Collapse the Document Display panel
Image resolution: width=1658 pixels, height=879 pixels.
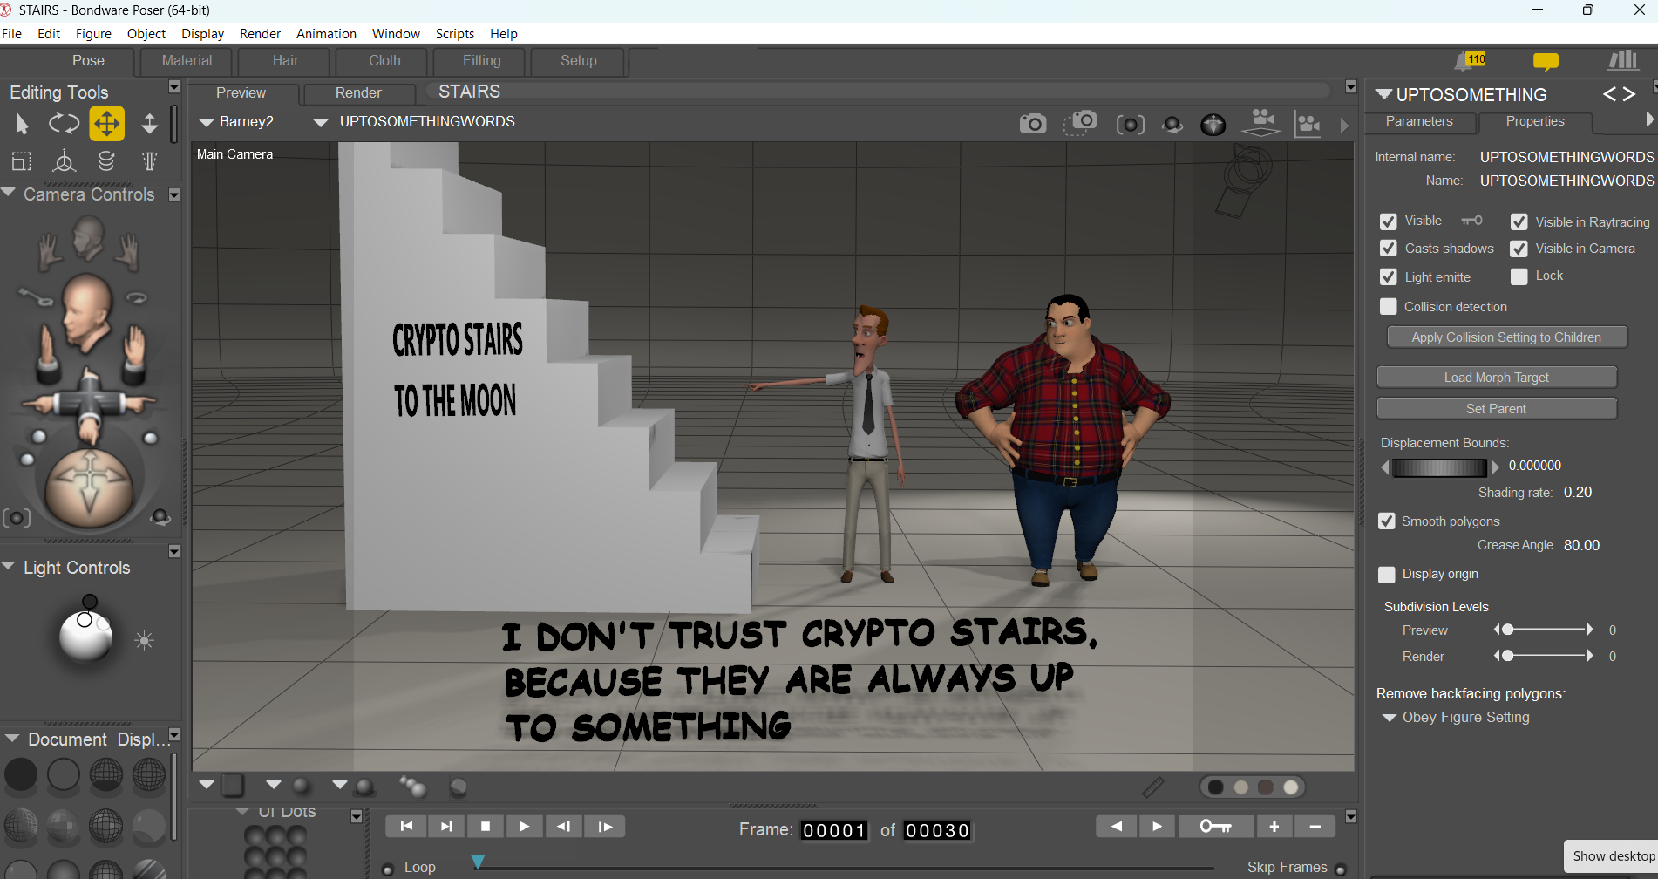(x=11, y=739)
